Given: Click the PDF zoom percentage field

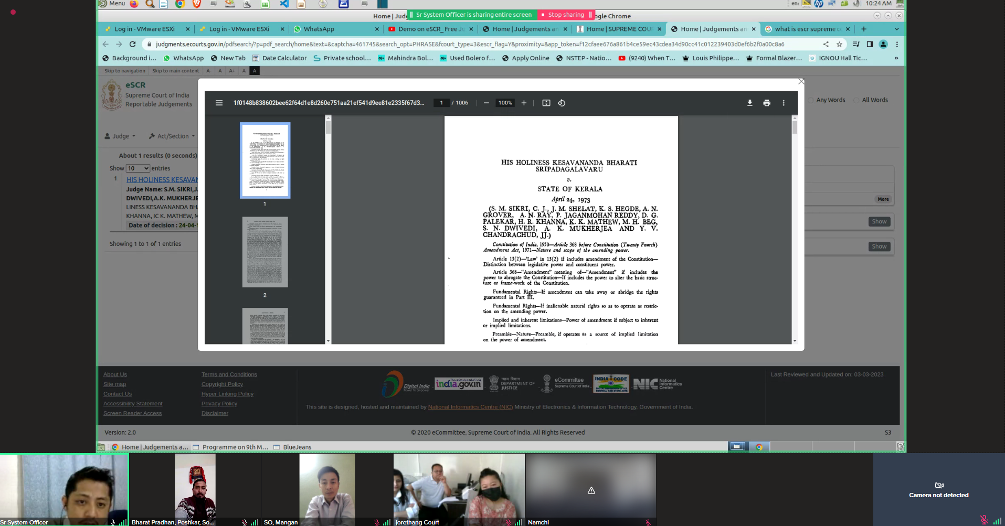Looking at the screenshot, I should tap(505, 103).
